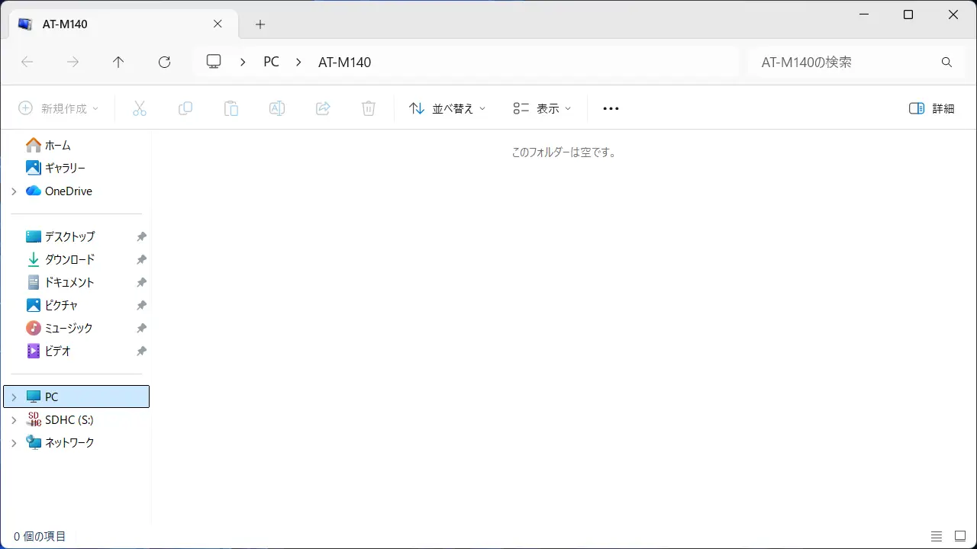Open the 並べ替え sort dropdown

[447, 109]
